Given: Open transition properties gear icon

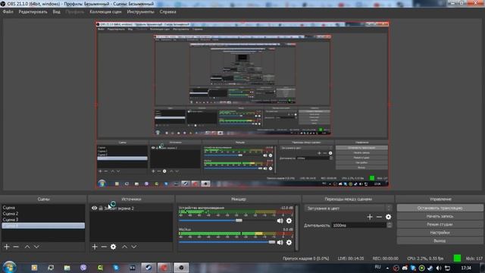Looking at the screenshot, I should tap(388, 217).
